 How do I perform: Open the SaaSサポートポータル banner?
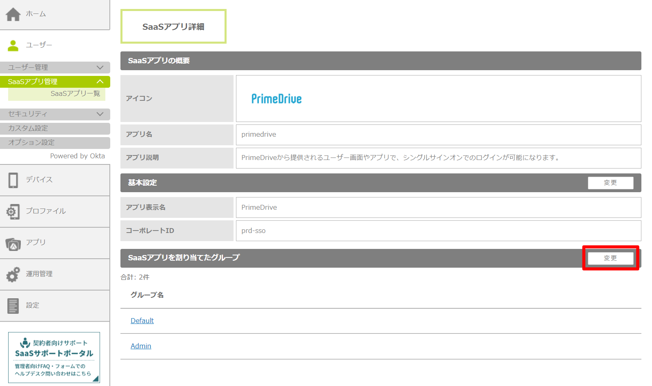pos(54,357)
